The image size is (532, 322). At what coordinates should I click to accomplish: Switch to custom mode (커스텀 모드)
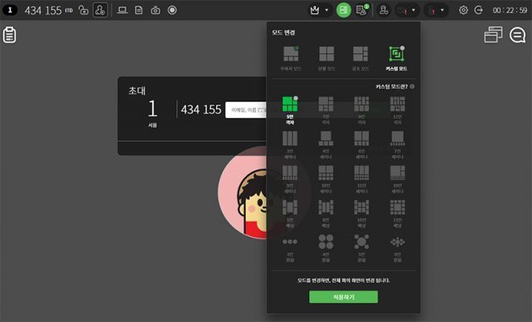click(397, 58)
